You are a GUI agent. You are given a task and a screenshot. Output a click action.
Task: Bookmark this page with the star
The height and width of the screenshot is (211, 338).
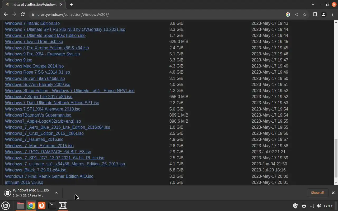(x=305, y=15)
